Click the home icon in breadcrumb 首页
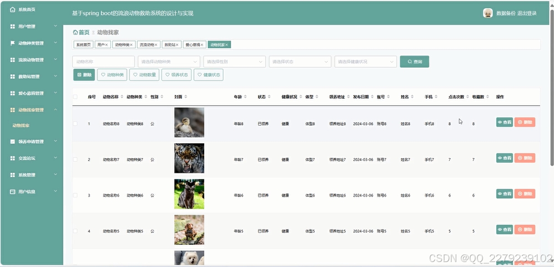554x267 pixels. (75, 32)
